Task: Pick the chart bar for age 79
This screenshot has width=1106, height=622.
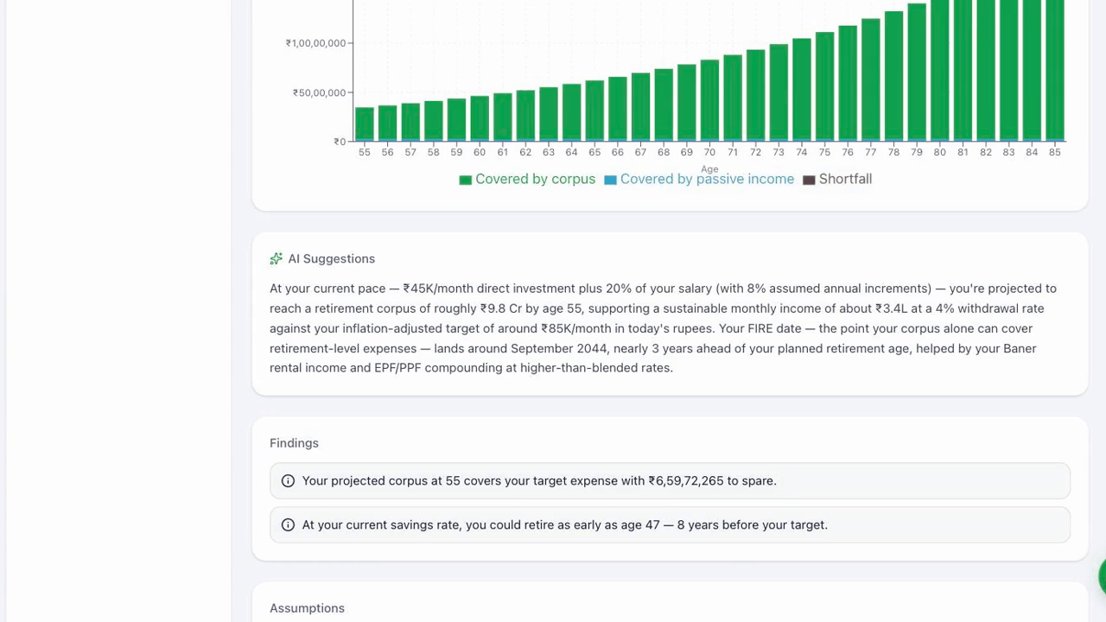Action: [x=917, y=73]
